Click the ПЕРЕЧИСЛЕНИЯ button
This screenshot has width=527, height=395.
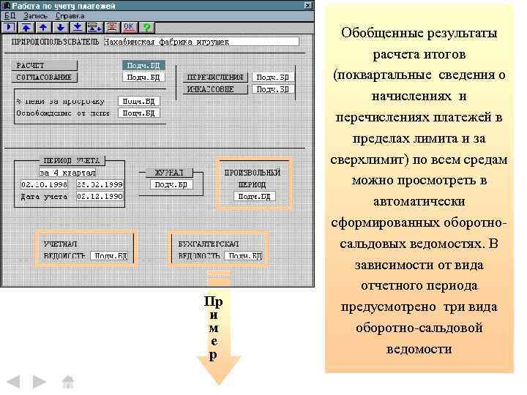point(215,78)
